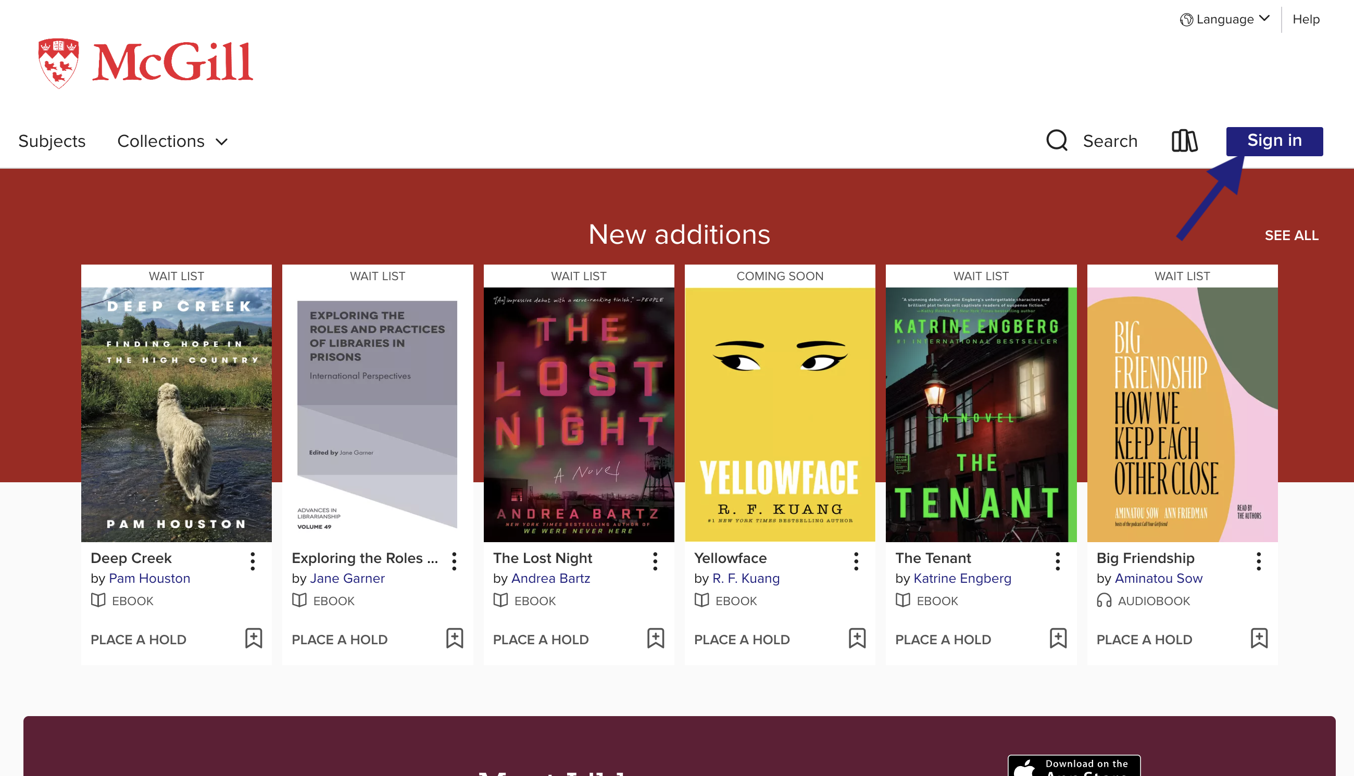Open options menu for The Tenant
The image size is (1354, 776).
pyautogui.click(x=1058, y=561)
